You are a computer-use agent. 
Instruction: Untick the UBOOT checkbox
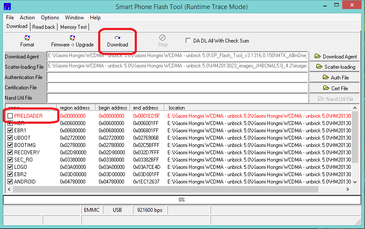click(10, 138)
